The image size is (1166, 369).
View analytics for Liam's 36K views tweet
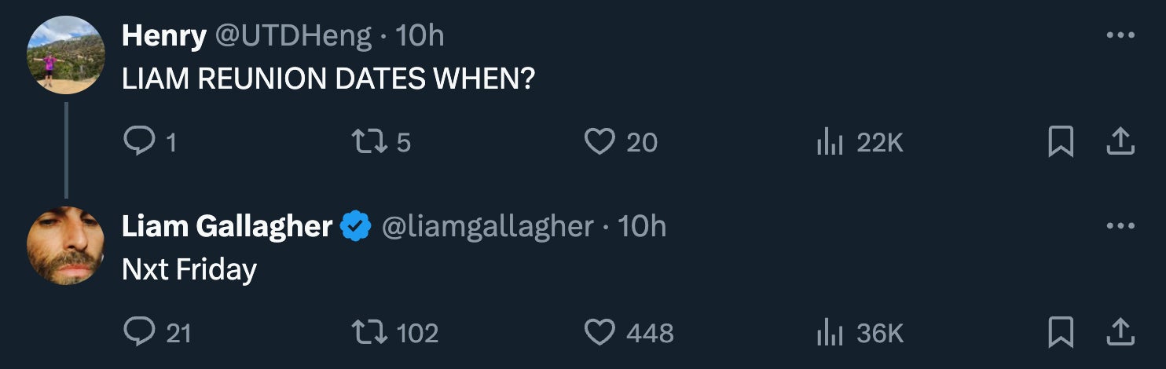click(830, 333)
